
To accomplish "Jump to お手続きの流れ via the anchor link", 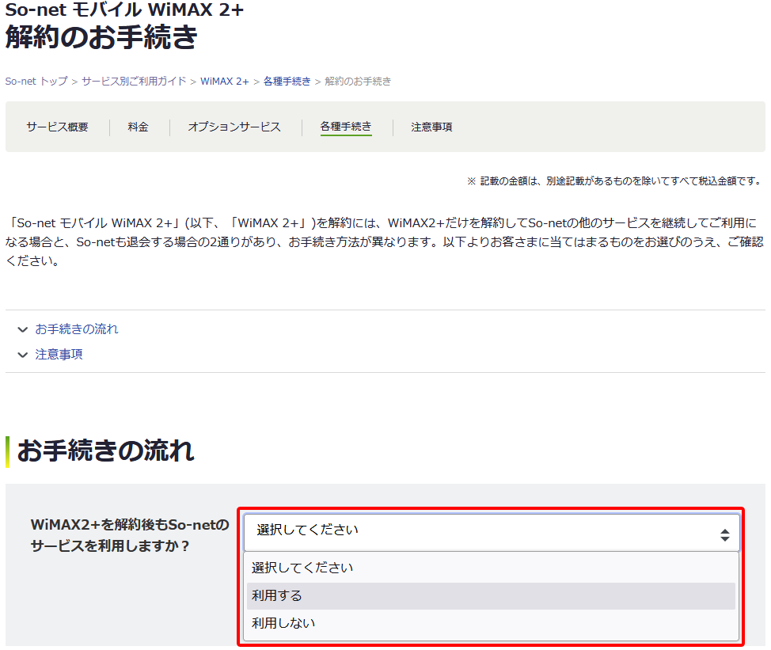I will tap(77, 329).
